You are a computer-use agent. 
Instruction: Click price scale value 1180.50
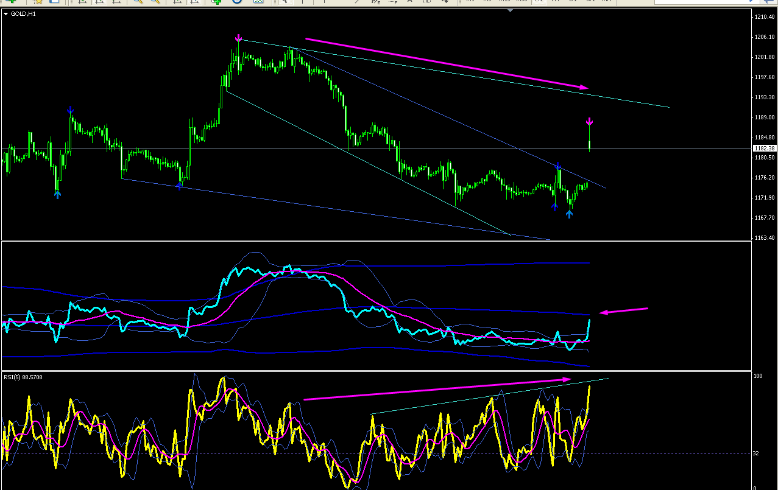[763, 158]
